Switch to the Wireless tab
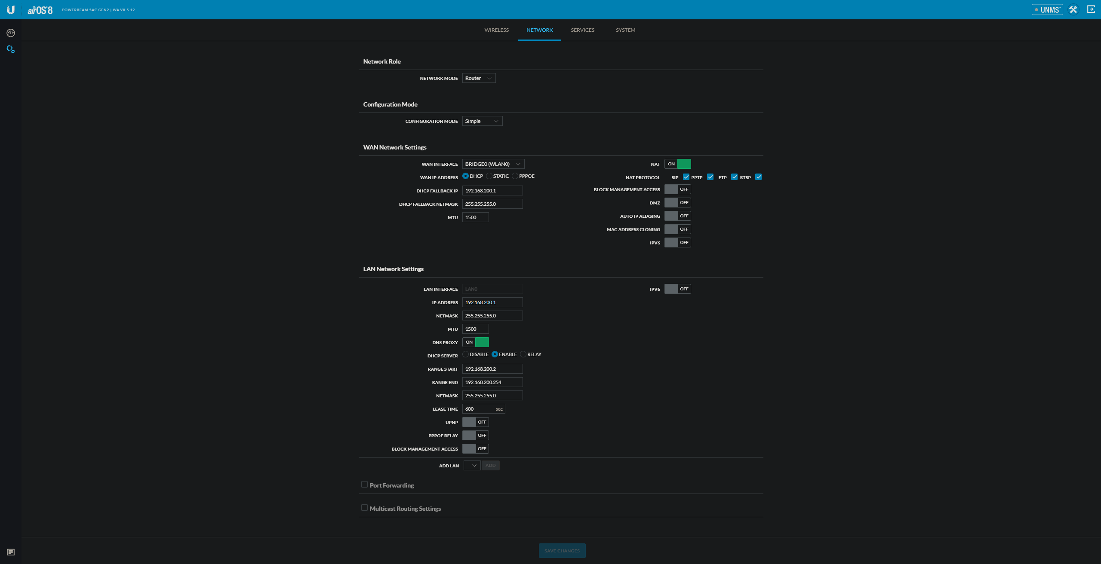Viewport: 1101px width, 564px height. tap(496, 30)
